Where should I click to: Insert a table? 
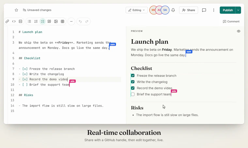62,21
